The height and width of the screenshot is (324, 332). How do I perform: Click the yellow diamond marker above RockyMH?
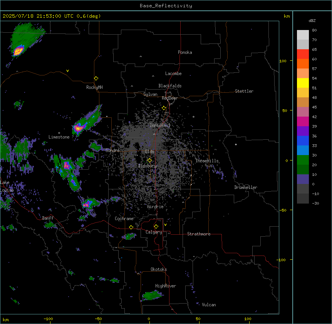[96, 78]
